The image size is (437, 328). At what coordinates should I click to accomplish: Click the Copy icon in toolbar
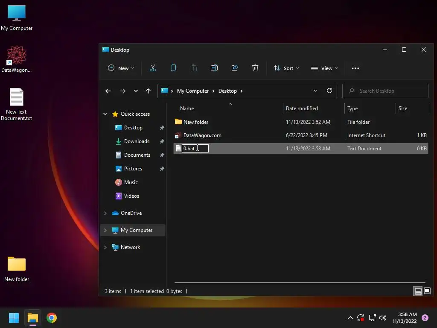tap(173, 68)
